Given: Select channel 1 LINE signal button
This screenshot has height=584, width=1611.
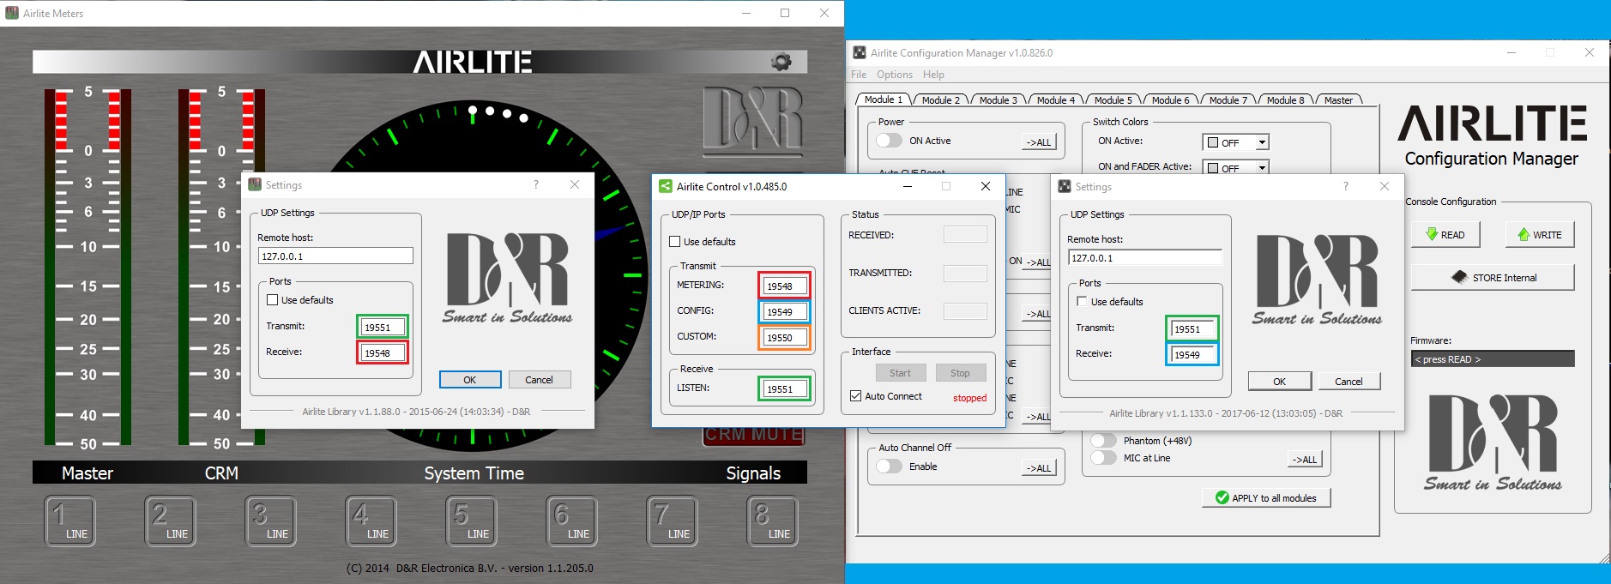Looking at the screenshot, I should tap(69, 521).
